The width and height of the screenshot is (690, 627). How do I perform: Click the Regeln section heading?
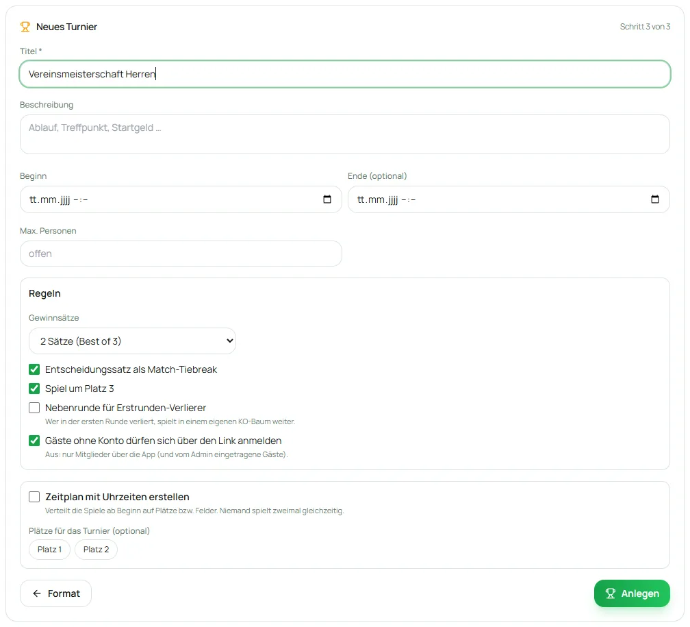(x=44, y=293)
